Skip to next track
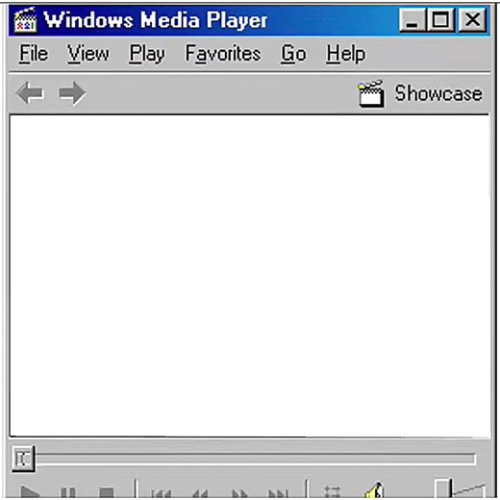The height and width of the screenshot is (500, 500). point(278,493)
